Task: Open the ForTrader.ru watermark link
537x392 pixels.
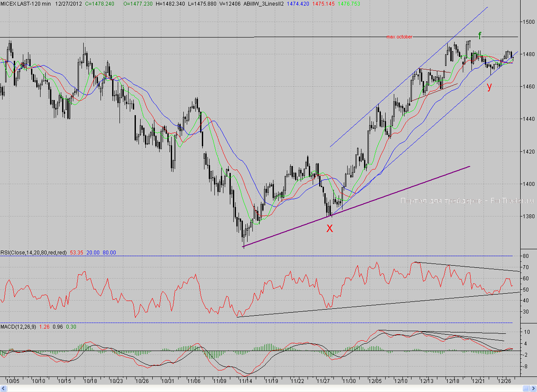Action: pyautogui.click(x=467, y=201)
